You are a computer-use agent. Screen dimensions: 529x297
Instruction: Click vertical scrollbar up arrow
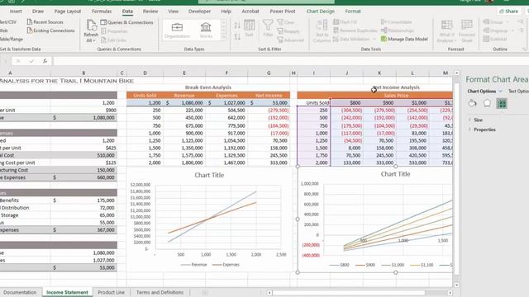point(456,73)
